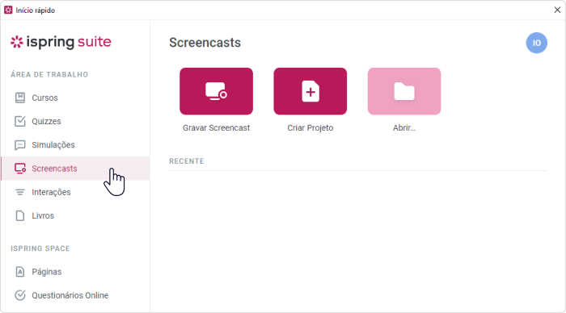
Task: Go to Quizzes in sidebar
Action: click(x=75, y=121)
